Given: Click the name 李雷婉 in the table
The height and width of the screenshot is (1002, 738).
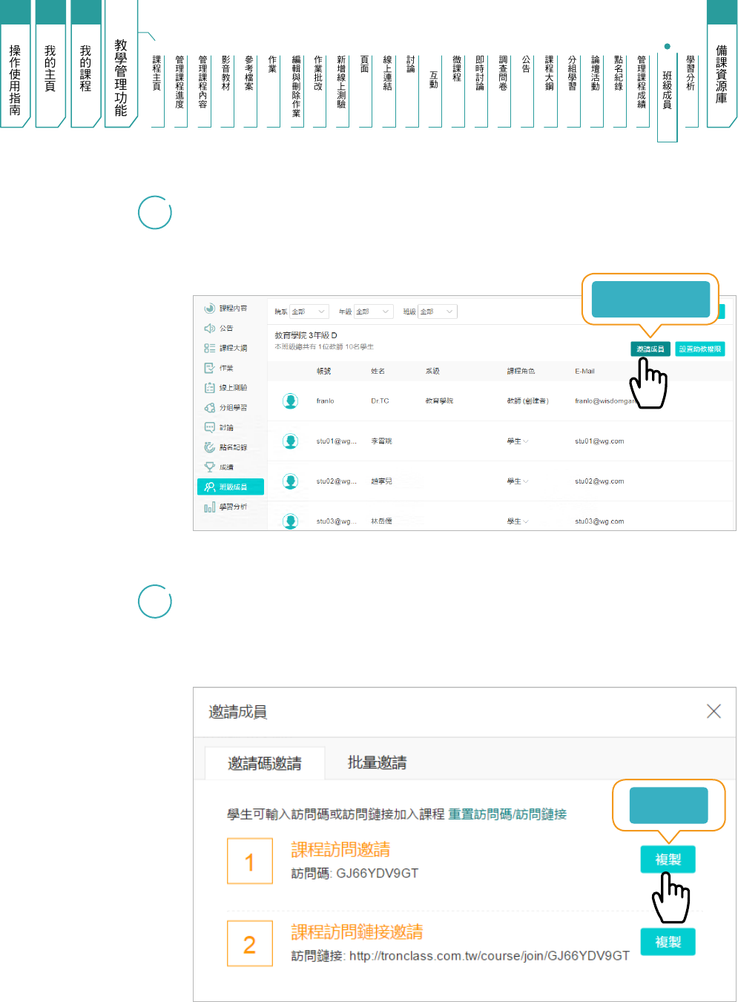Looking at the screenshot, I should pos(381,441).
